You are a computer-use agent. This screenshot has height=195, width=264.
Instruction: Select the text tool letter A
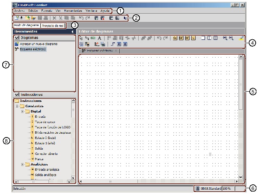[x=100, y=38]
